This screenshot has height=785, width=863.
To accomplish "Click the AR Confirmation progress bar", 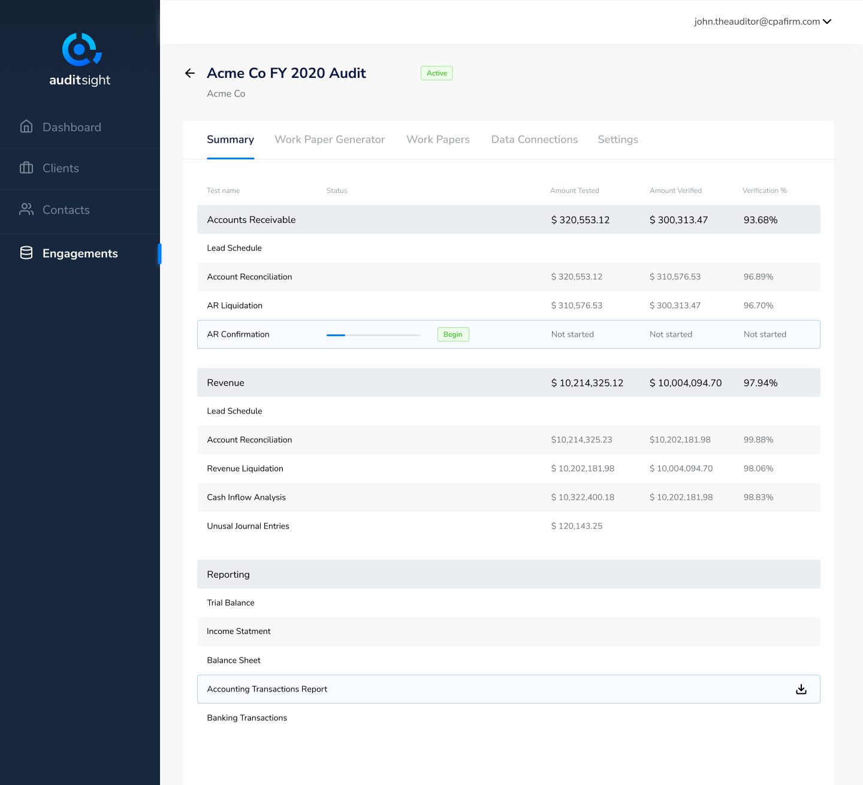I will pyautogui.click(x=373, y=334).
